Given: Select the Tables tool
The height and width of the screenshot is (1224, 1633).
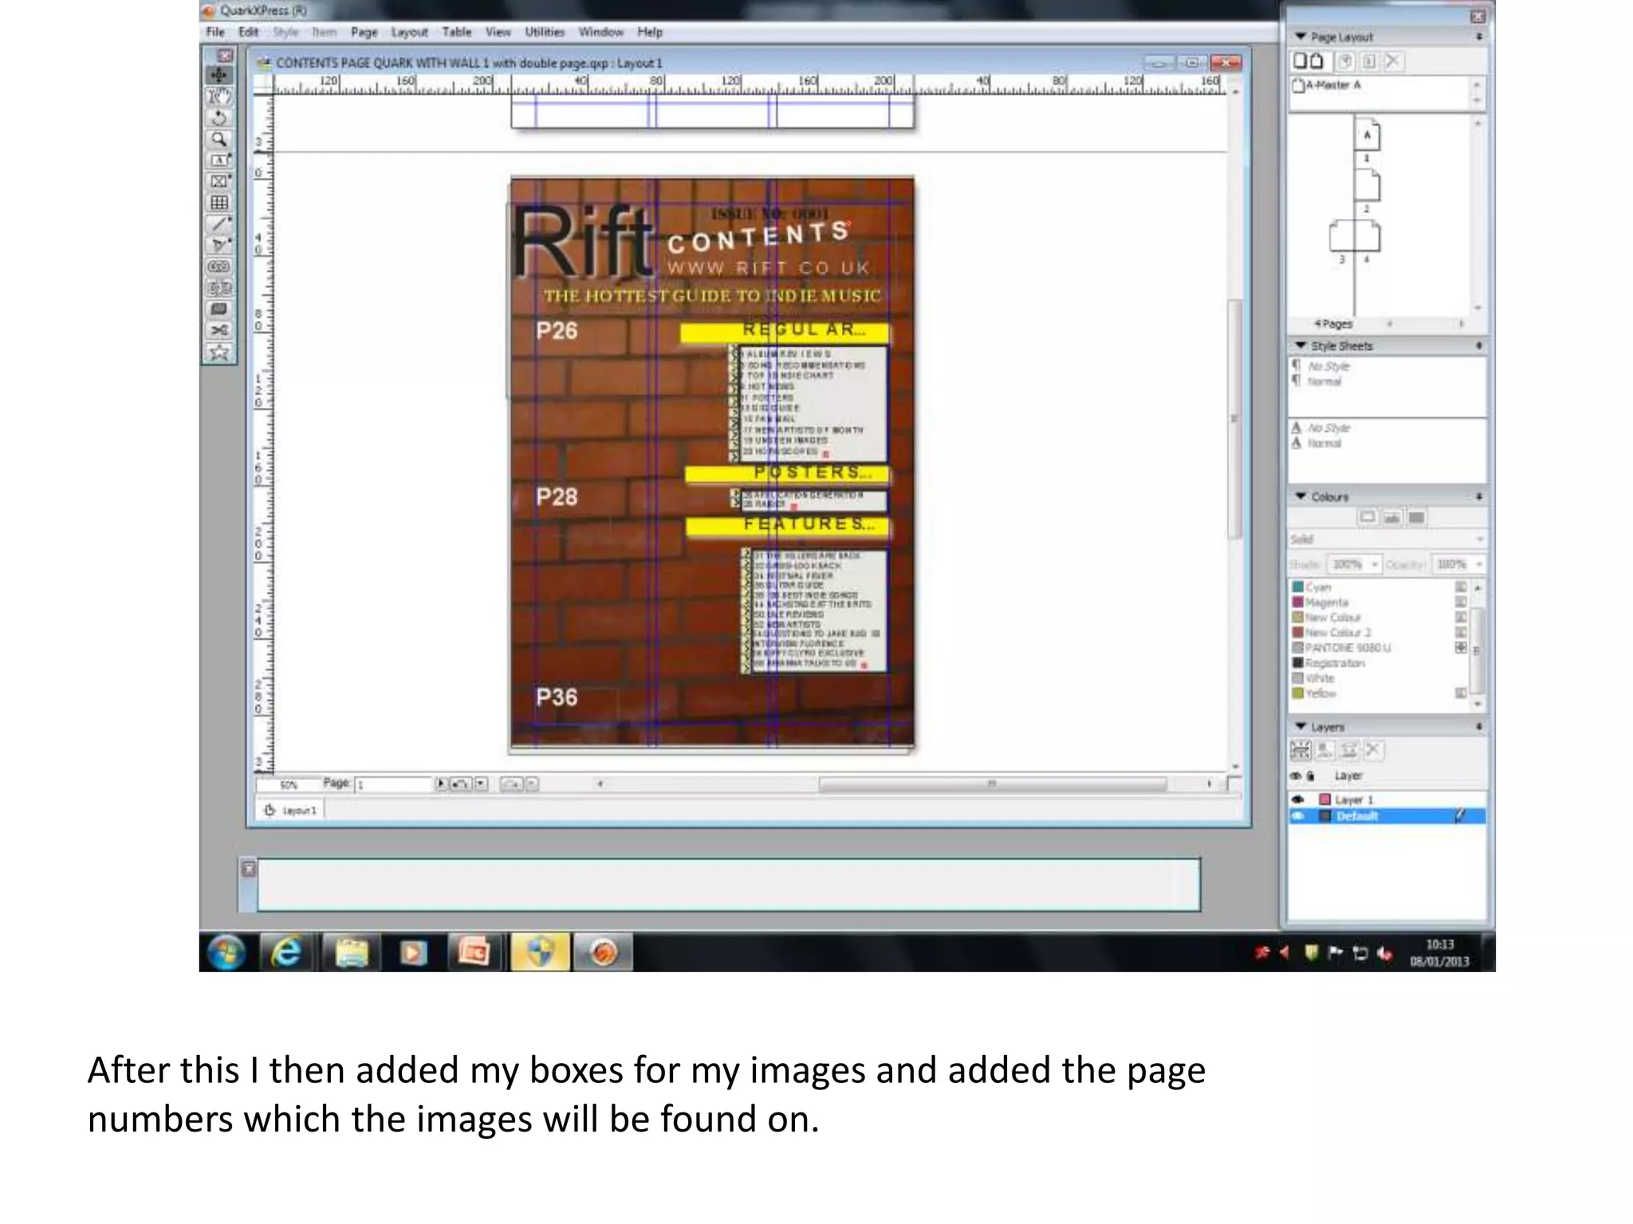Looking at the screenshot, I should coord(218,203).
